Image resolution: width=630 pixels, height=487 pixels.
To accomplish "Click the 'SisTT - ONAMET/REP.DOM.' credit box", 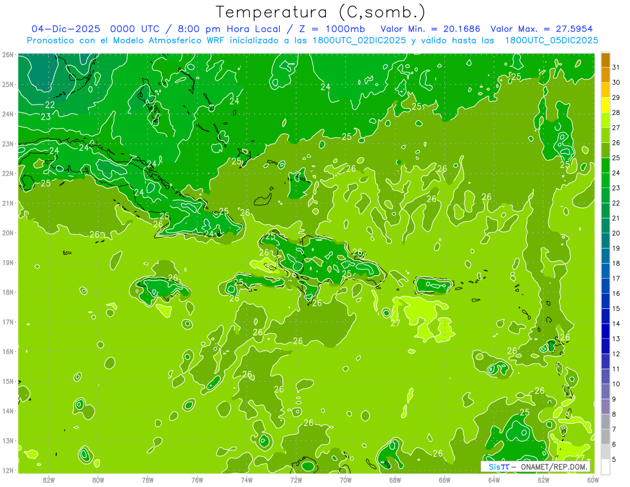I will point(535,467).
